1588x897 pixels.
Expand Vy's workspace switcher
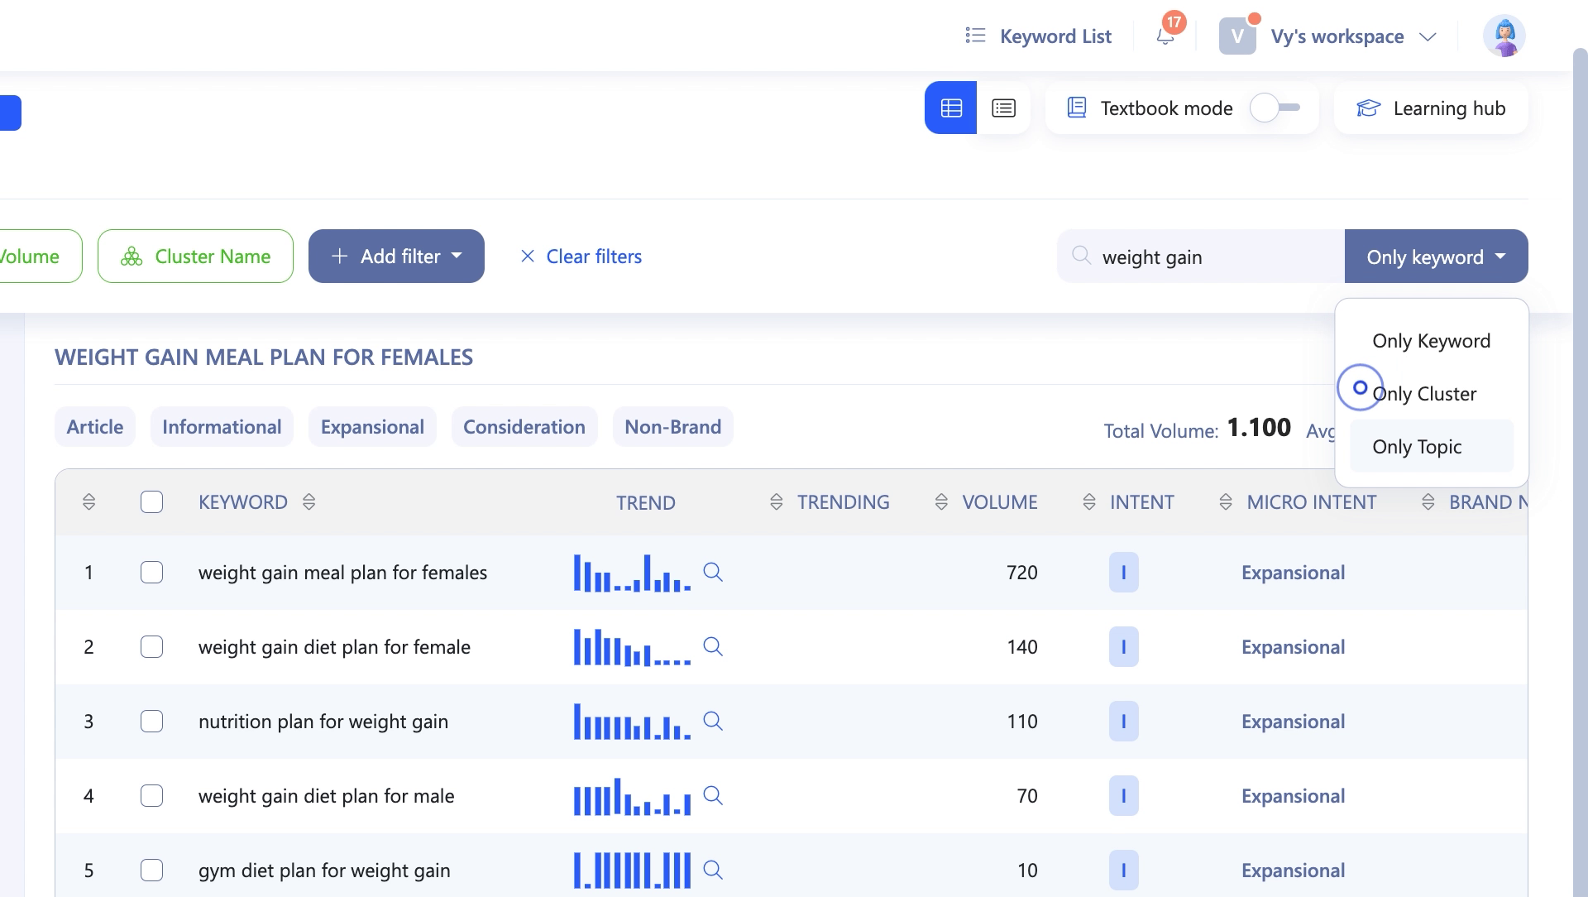click(x=1337, y=36)
